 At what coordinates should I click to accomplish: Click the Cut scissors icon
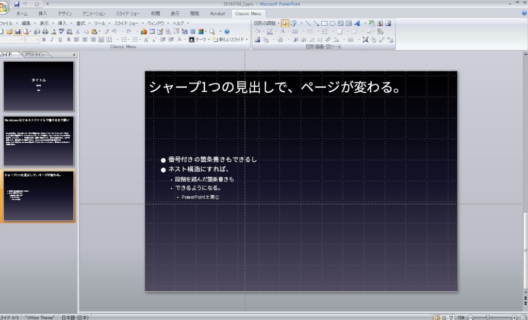(x=77, y=31)
